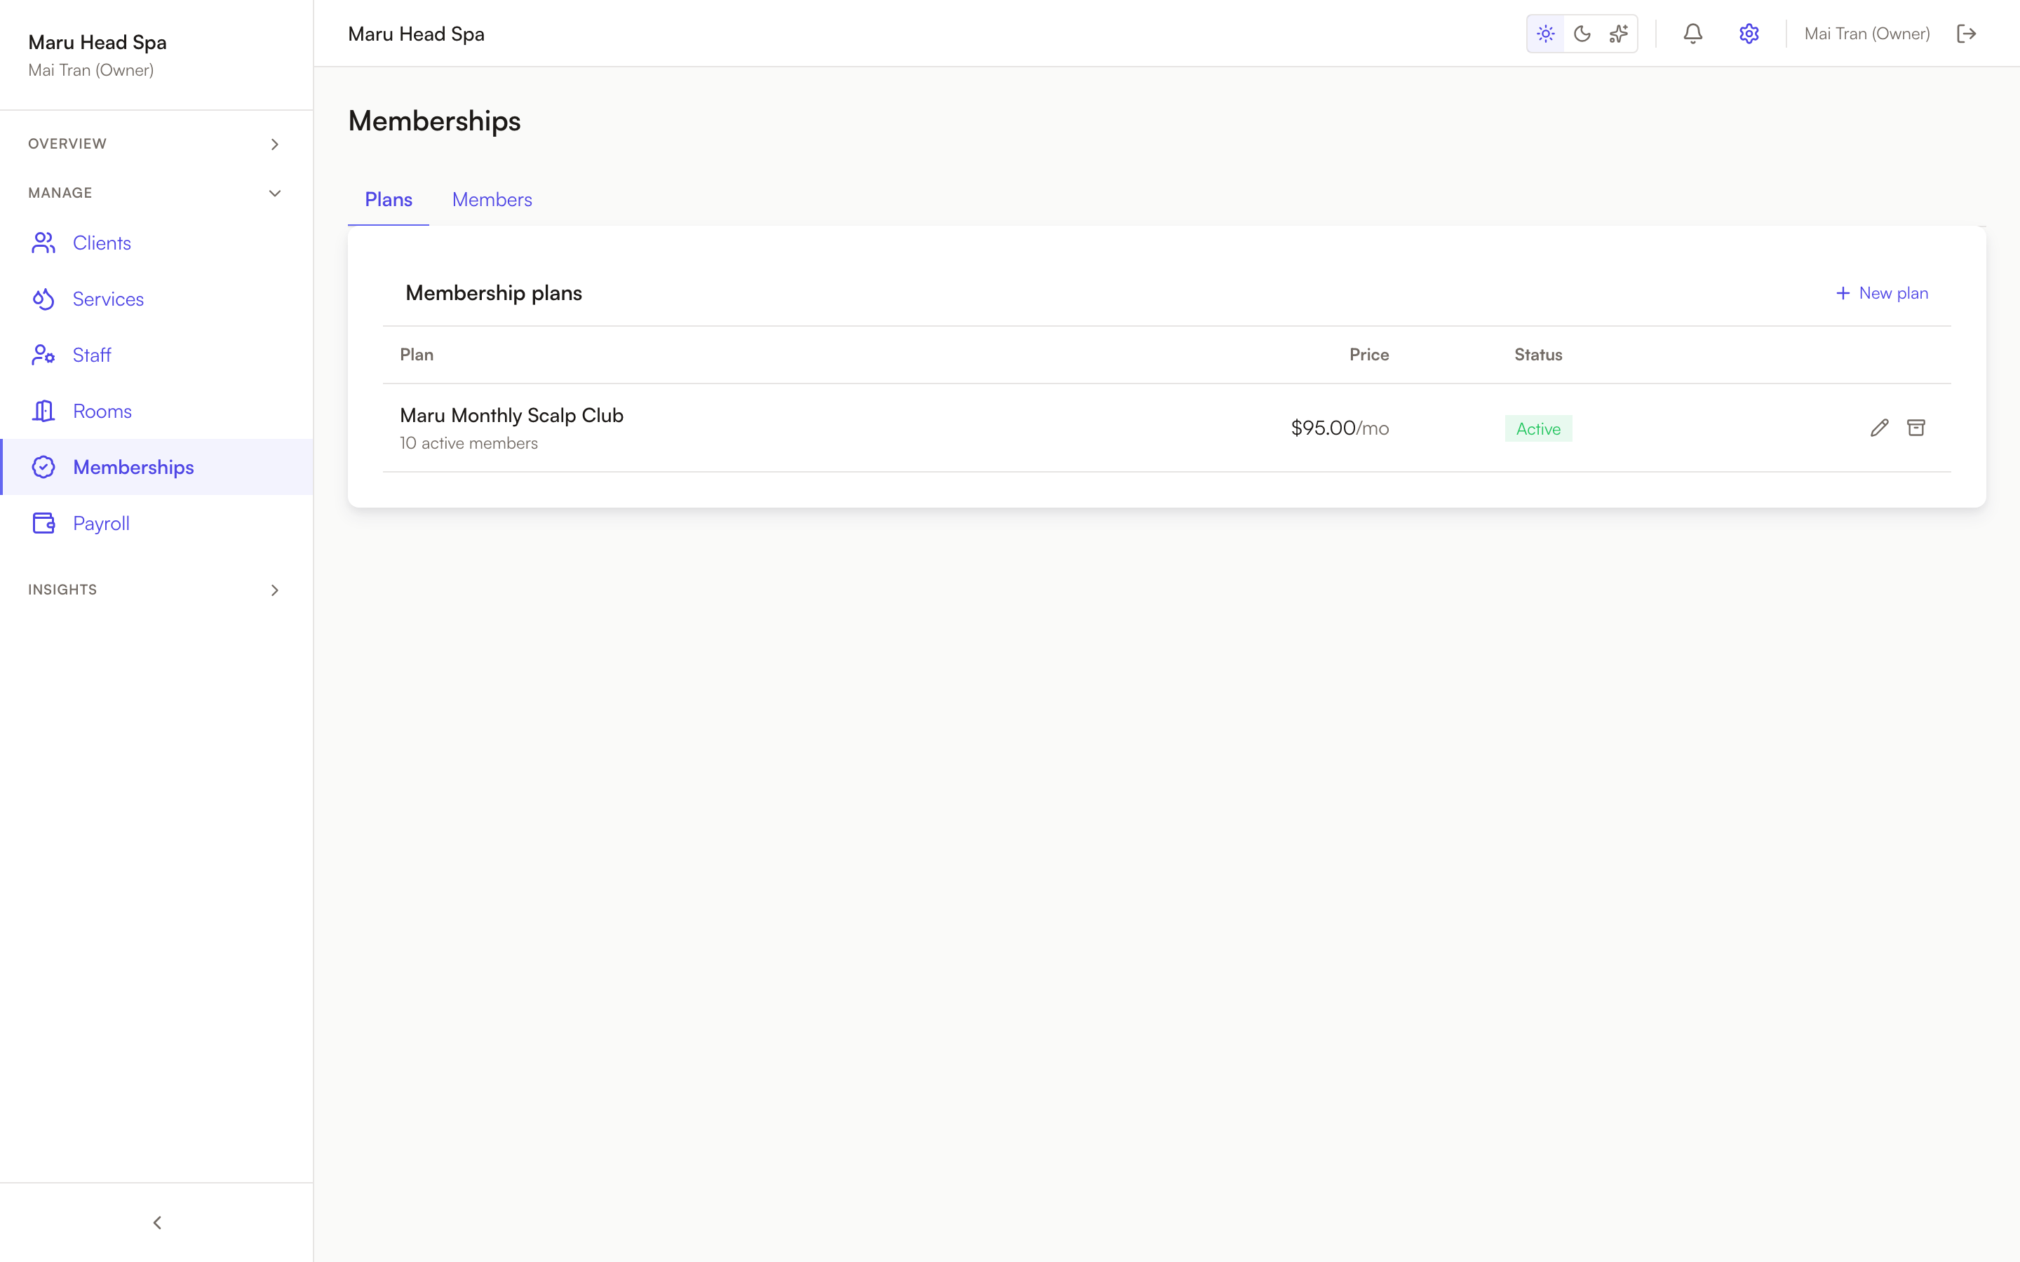This screenshot has height=1262, width=2020.
Task: Open settings gear icon
Action: pos(1749,34)
